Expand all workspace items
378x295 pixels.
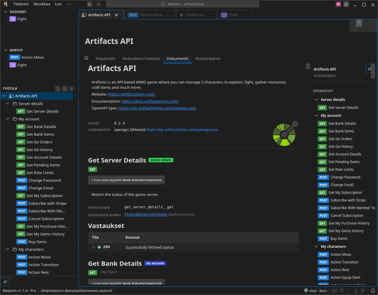65,88
